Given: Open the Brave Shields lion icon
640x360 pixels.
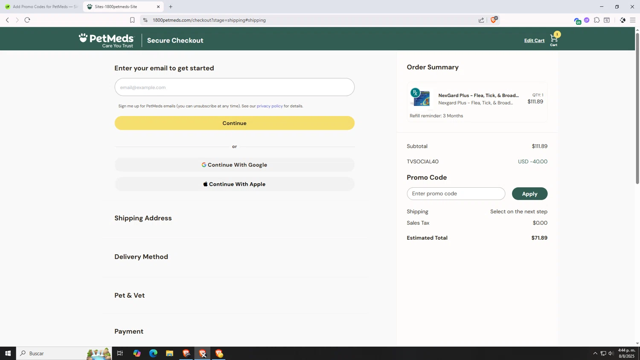Looking at the screenshot, I should point(494,20).
